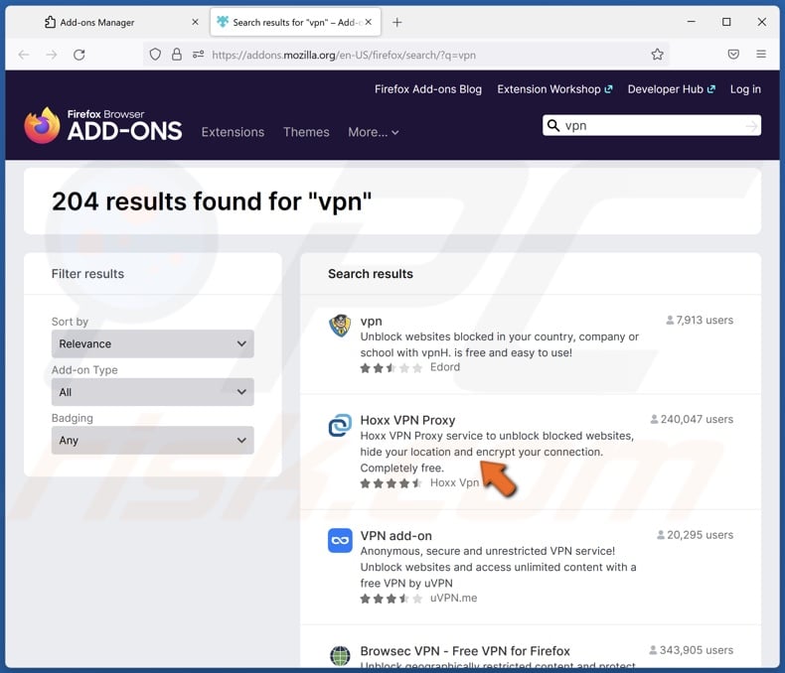Click the 343,905 users count
785x673 pixels.
pyautogui.click(x=692, y=650)
